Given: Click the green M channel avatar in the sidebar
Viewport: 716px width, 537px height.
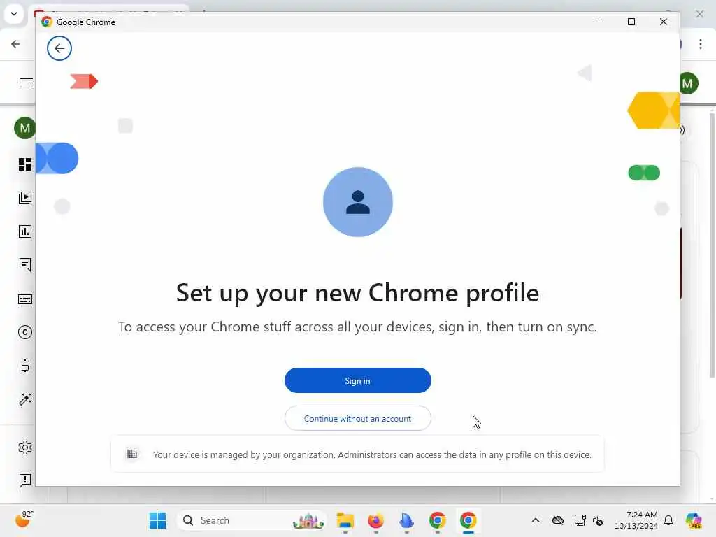Looking at the screenshot, I should point(24,128).
